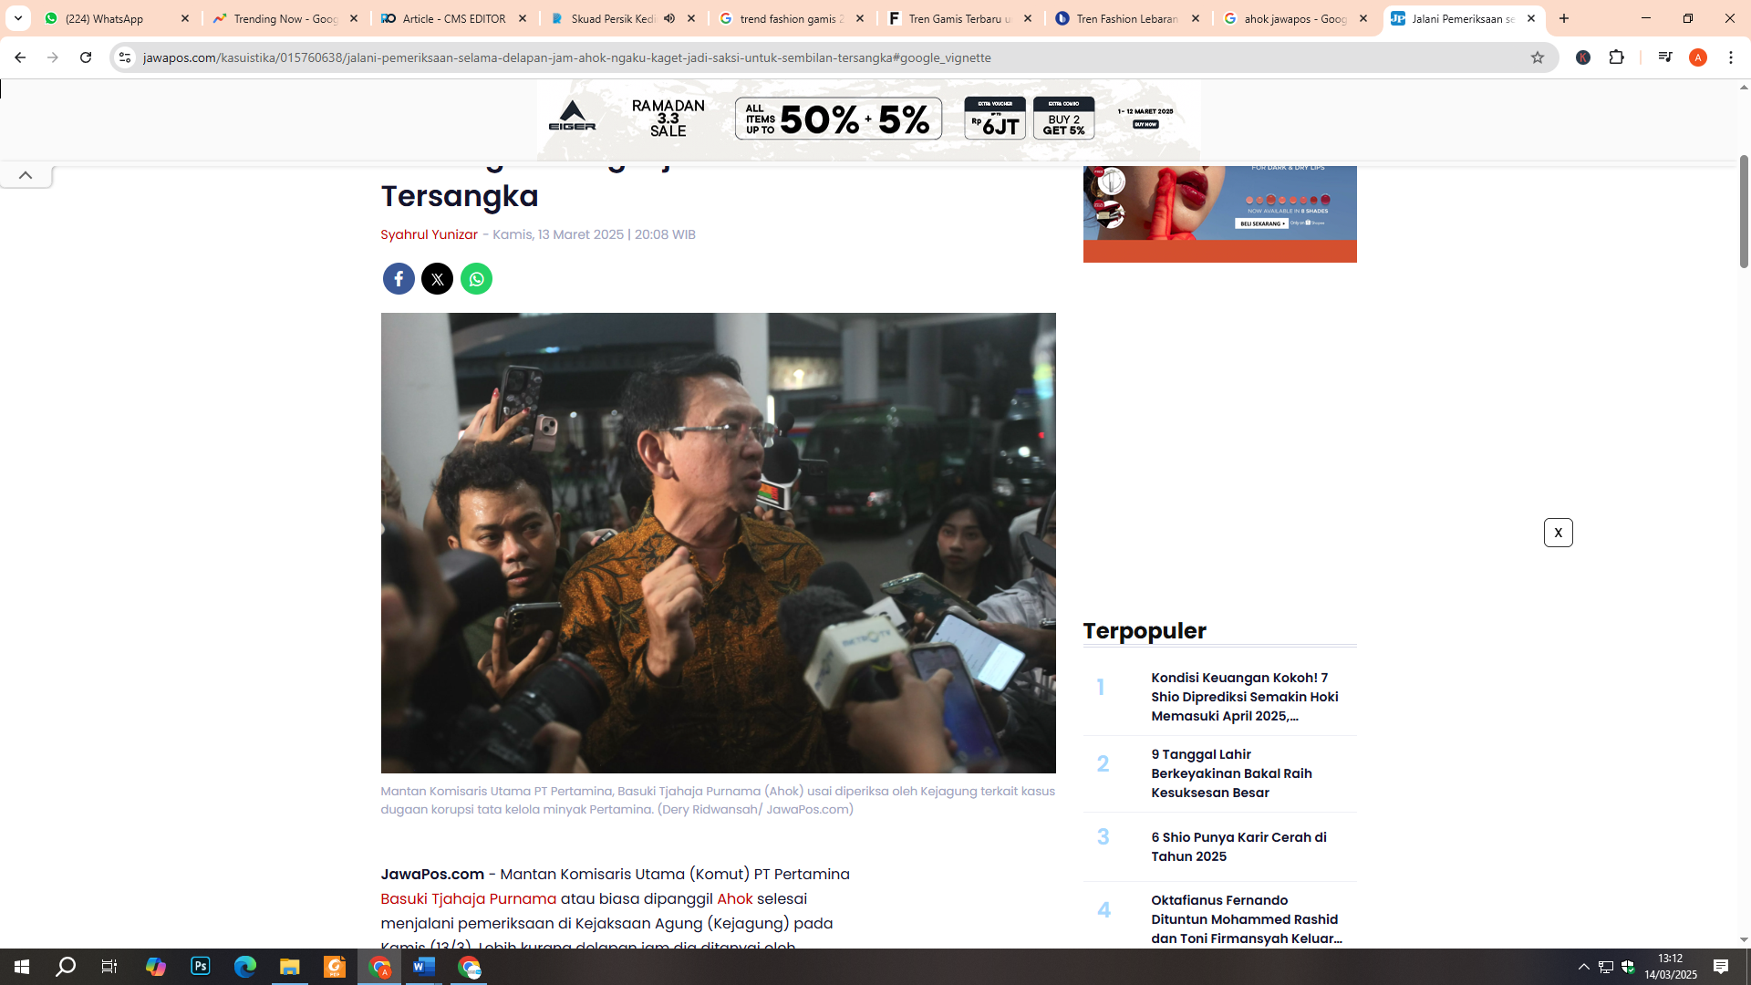Viewport: 1751px width, 985px height.
Task: Click the Ahok article photo
Action: click(718, 543)
